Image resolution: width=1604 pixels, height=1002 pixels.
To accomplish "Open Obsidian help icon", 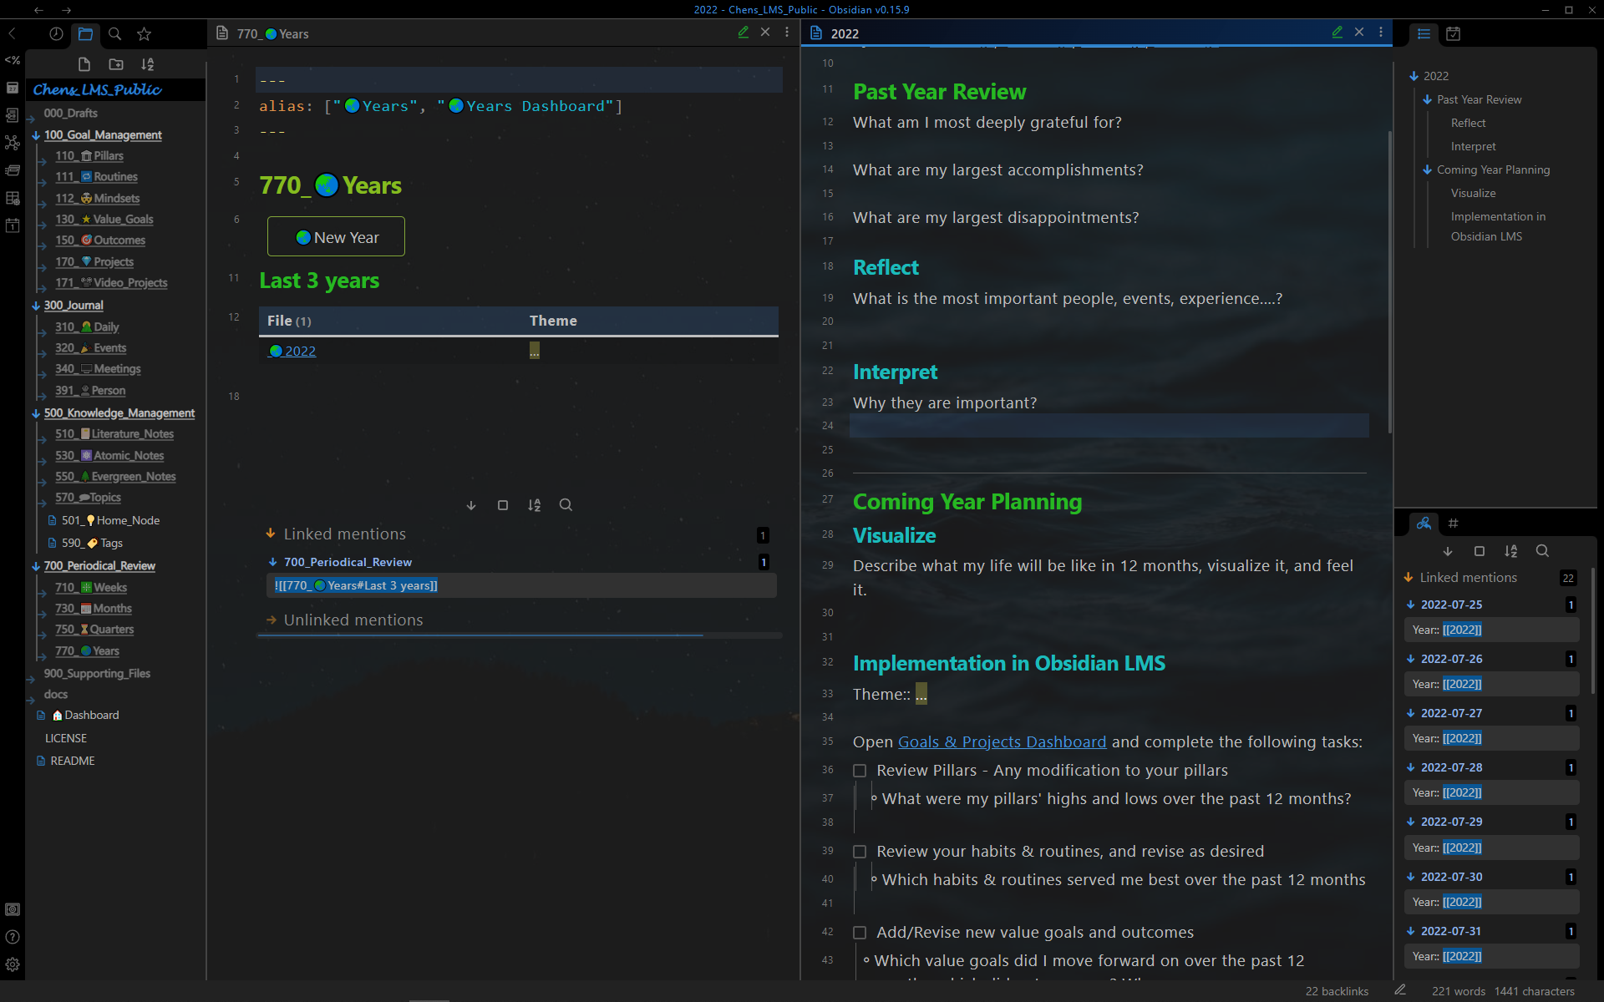I will tap(13, 937).
